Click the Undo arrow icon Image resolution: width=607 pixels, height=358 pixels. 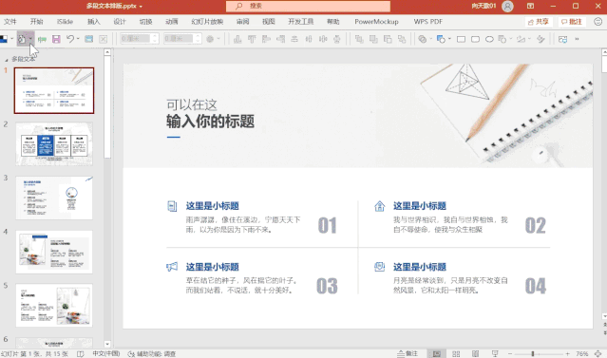click(70, 39)
